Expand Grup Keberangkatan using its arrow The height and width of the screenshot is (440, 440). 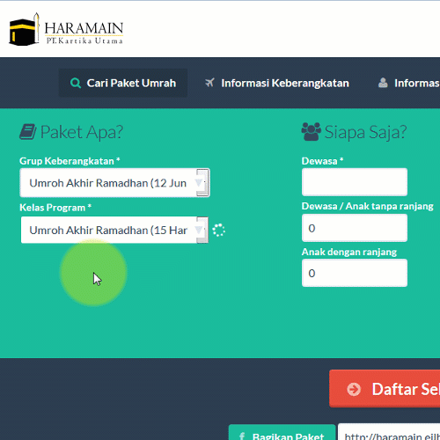(202, 183)
